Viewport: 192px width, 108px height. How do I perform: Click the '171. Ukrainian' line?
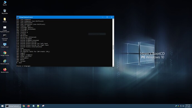click(22, 36)
